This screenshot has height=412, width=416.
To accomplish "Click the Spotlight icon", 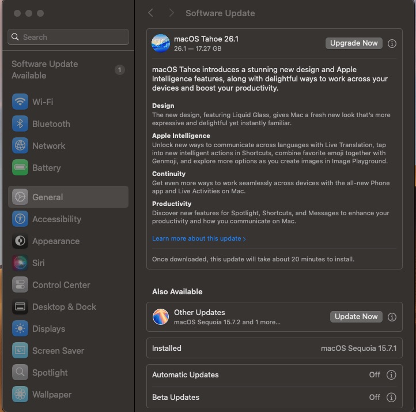I will point(20,372).
